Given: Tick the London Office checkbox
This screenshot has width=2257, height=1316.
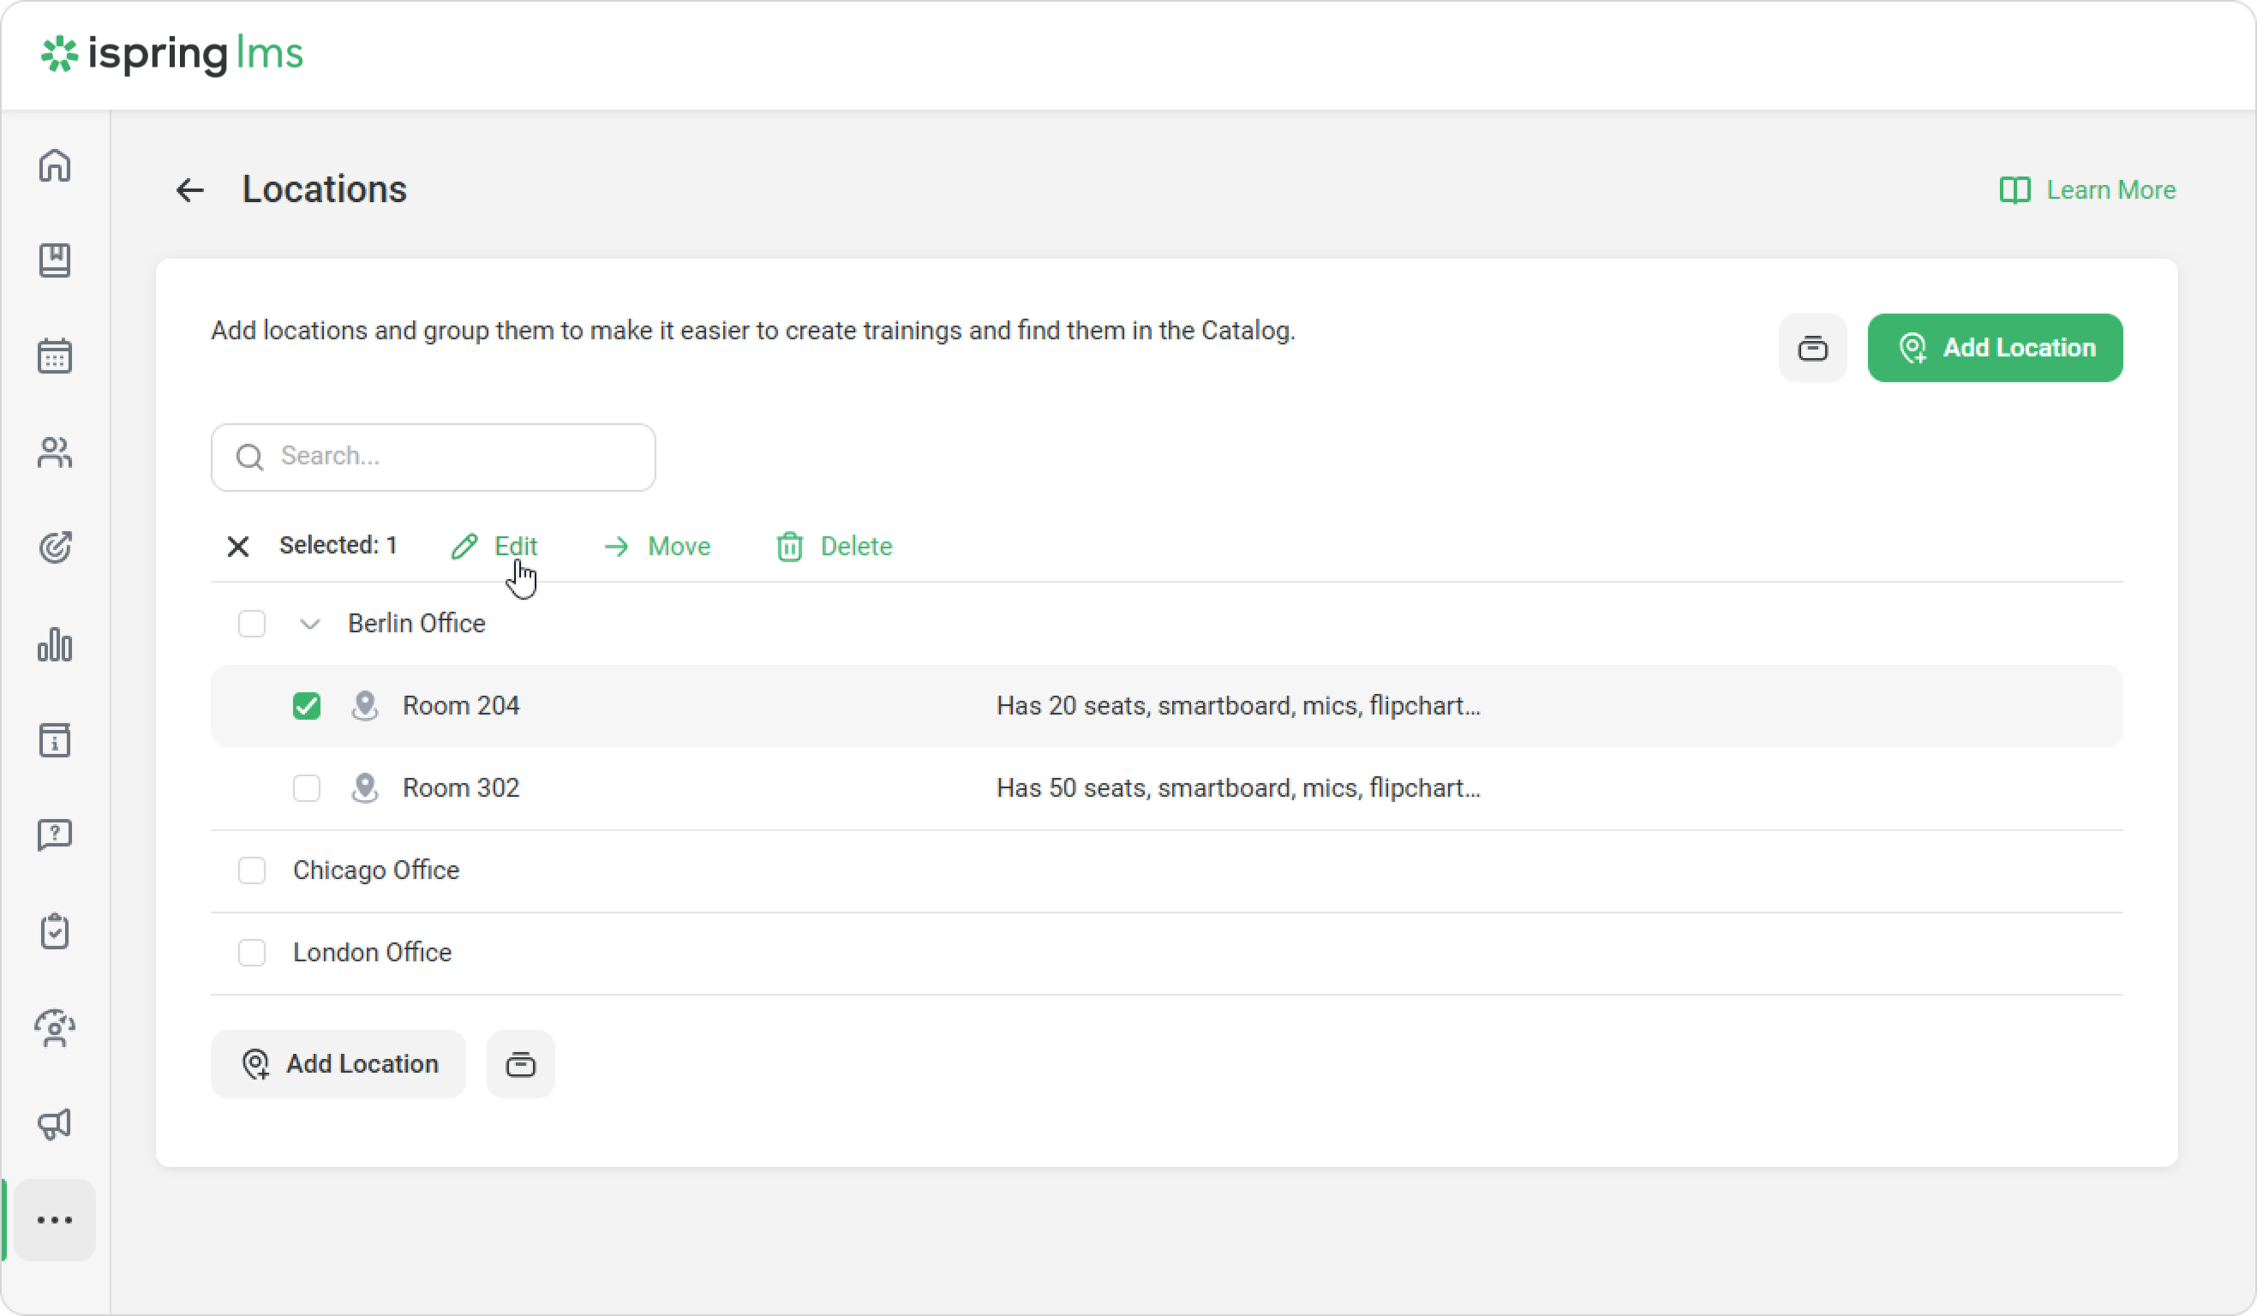Looking at the screenshot, I should (x=252, y=953).
